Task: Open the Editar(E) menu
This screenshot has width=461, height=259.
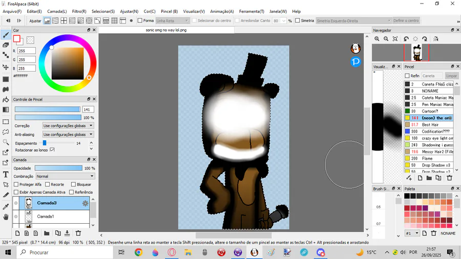Action: (x=34, y=11)
